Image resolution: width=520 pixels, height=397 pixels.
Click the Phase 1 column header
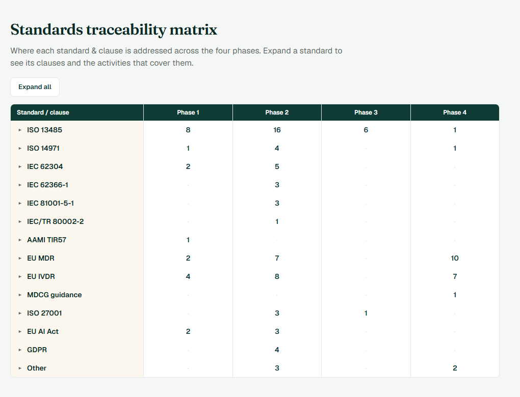tap(188, 112)
